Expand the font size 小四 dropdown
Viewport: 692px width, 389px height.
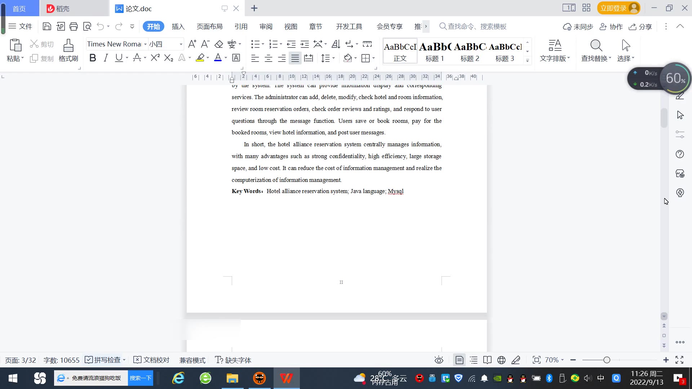181,44
